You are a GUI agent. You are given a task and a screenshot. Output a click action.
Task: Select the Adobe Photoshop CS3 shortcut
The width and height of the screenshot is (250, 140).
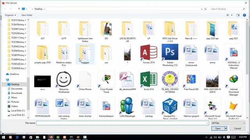[170, 55]
